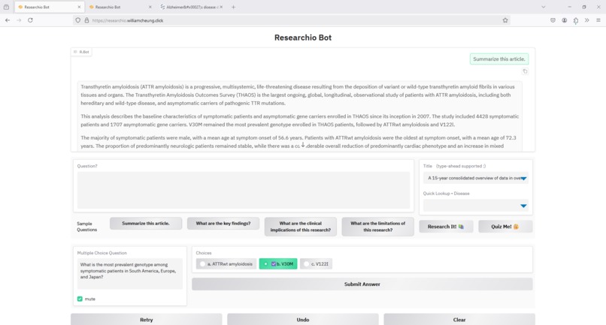Viewport: 606px width, 325px height.
Task: Select choice b. V30M
Action: [x=278, y=264]
